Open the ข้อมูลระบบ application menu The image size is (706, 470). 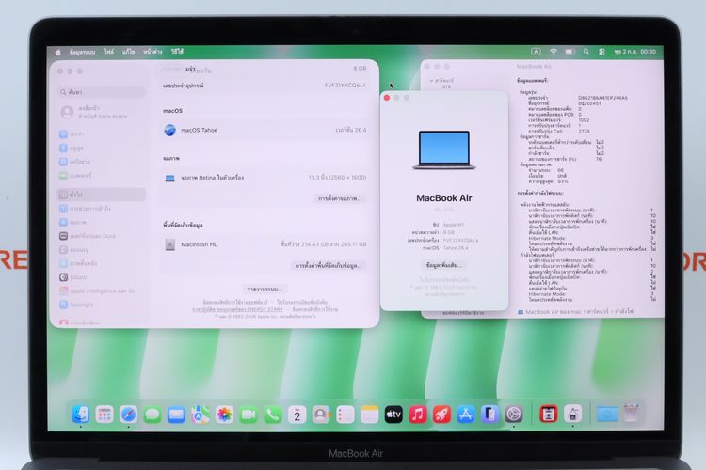(x=83, y=53)
